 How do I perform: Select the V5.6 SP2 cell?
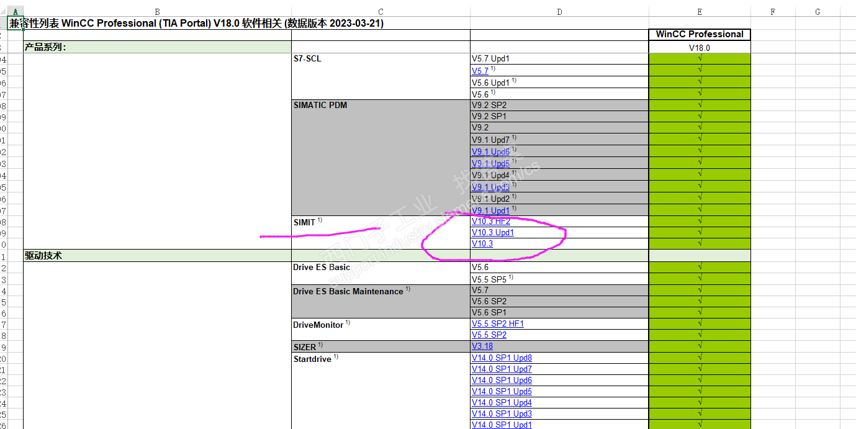click(559, 301)
